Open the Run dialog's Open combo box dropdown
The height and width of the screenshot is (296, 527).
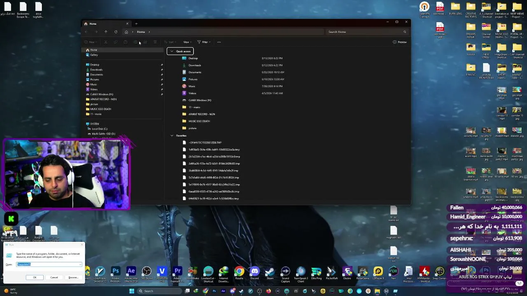click(x=80, y=264)
